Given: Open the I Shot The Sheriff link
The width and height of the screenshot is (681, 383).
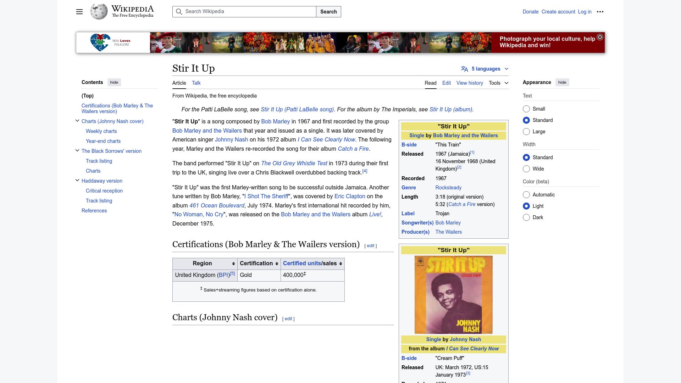Looking at the screenshot, I should [266, 196].
